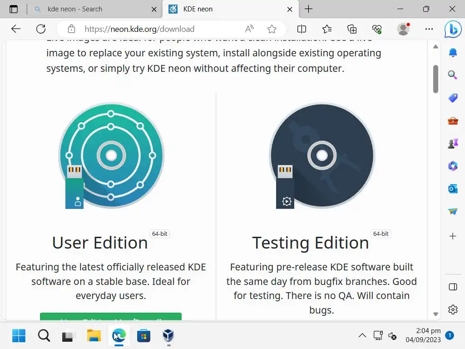Open Drop paper plane in sidebar

coord(453,211)
